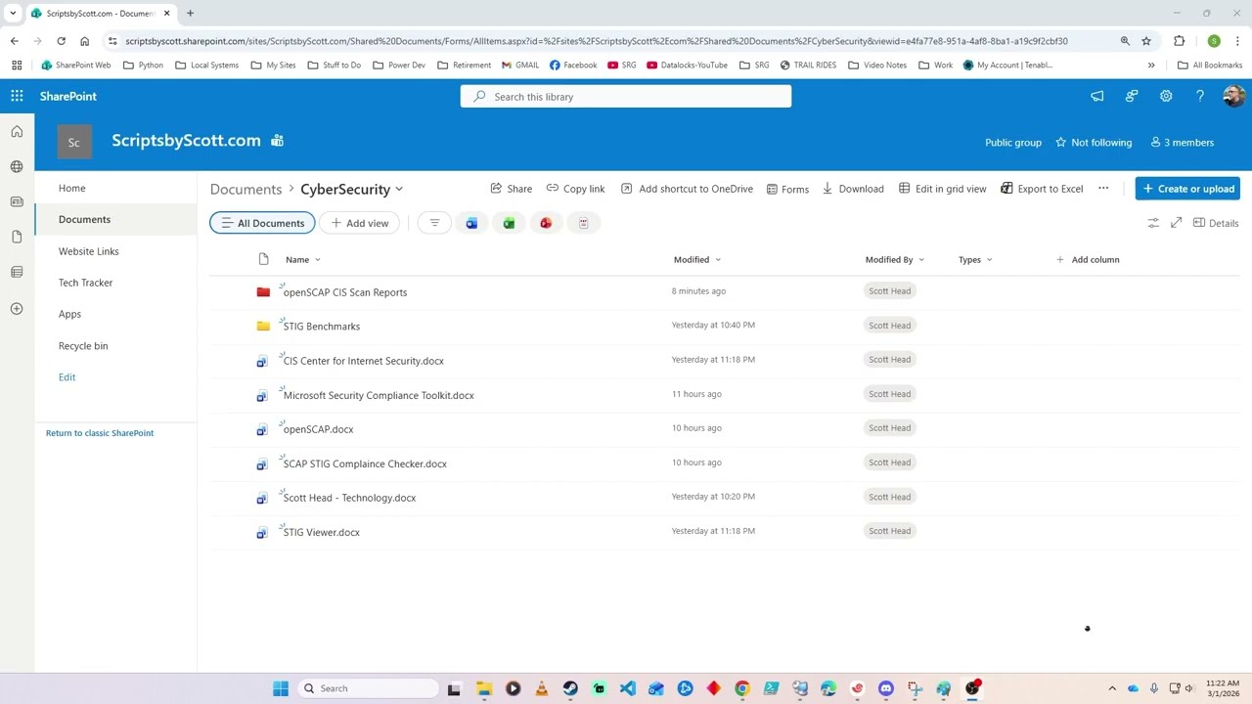Viewport: 1252px width, 704px height.
Task: Click Add shortcut to OneDrive
Action: coord(687,189)
